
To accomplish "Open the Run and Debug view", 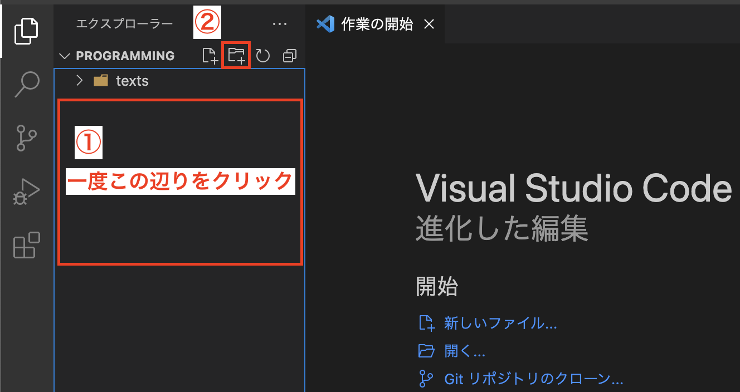I will (x=26, y=192).
